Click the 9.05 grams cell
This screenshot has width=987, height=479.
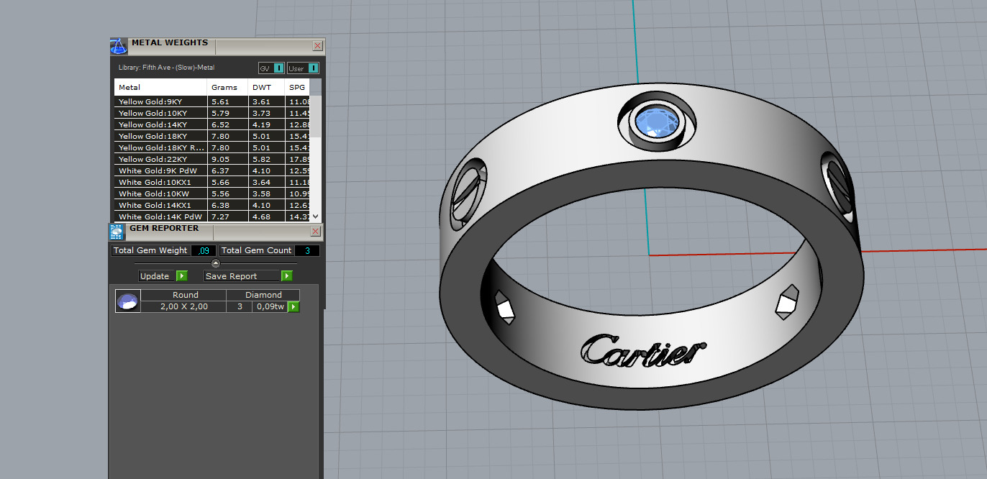tap(227, 159)
